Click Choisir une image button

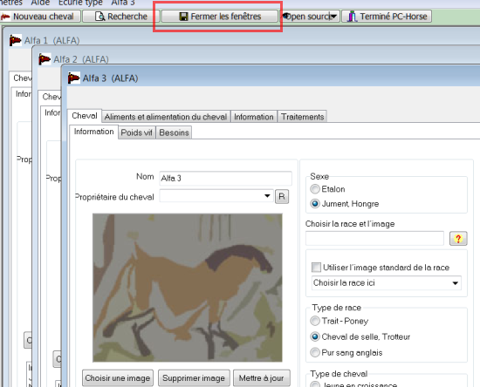[118, 378]
